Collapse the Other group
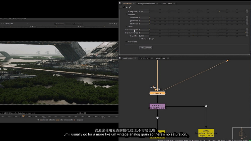This screenshot has width=251, height=141. click(126, 27)
